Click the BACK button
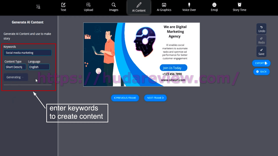 click(261, 71)
